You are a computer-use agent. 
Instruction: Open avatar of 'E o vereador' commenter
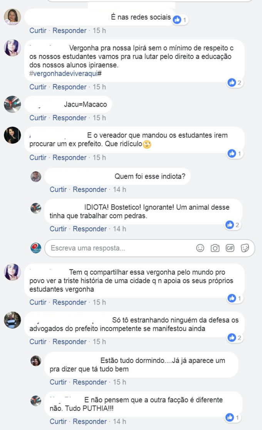pos(12,135)
